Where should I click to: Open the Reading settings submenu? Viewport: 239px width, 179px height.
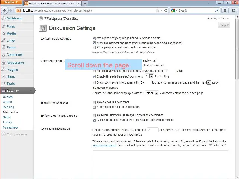click(9, 107)
